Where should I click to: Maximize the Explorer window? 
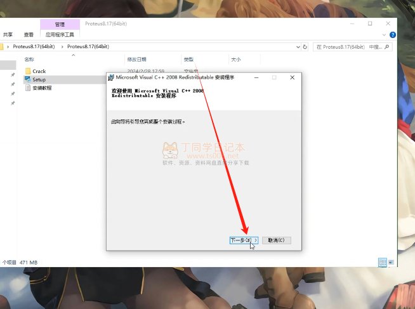370,23
